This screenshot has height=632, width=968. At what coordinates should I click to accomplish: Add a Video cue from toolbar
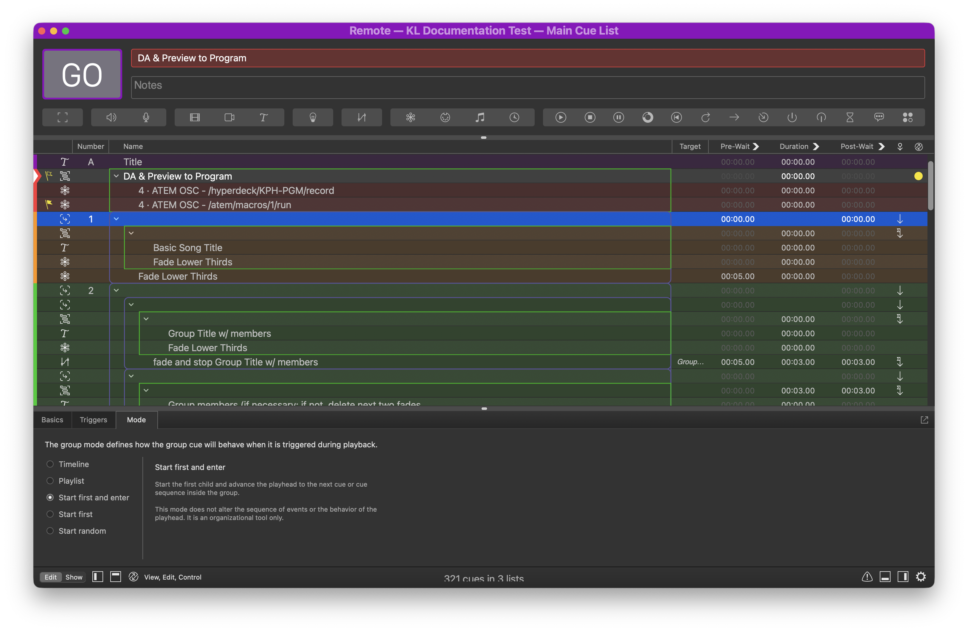195,117
